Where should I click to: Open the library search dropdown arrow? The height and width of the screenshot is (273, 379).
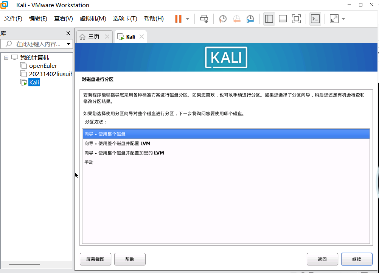coord(68,44)
